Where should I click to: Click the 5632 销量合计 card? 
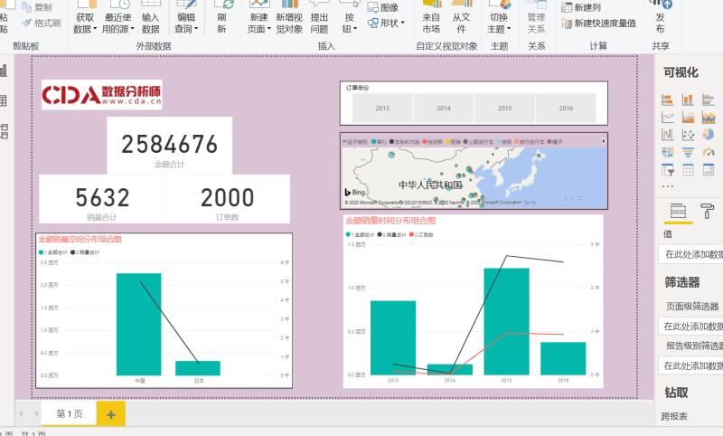tap(102, 199)
